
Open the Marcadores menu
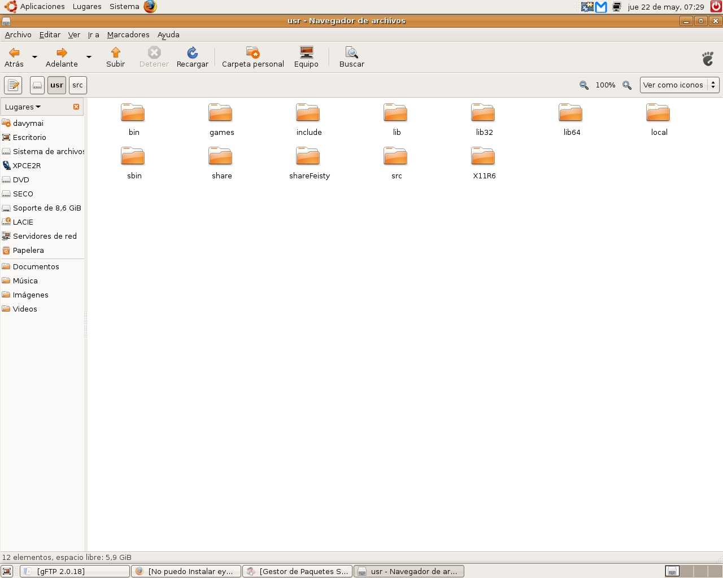coord(128,35)
